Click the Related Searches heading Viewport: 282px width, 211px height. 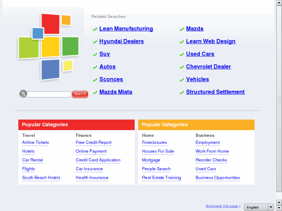109,17
